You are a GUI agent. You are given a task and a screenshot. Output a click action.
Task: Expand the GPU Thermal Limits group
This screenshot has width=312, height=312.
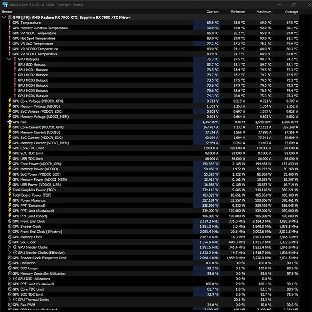coord(9,300)
